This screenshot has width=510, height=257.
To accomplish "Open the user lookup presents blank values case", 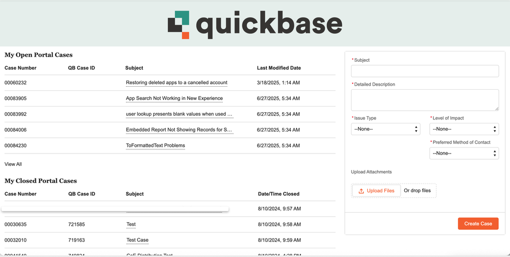I will tap(179, 114).
